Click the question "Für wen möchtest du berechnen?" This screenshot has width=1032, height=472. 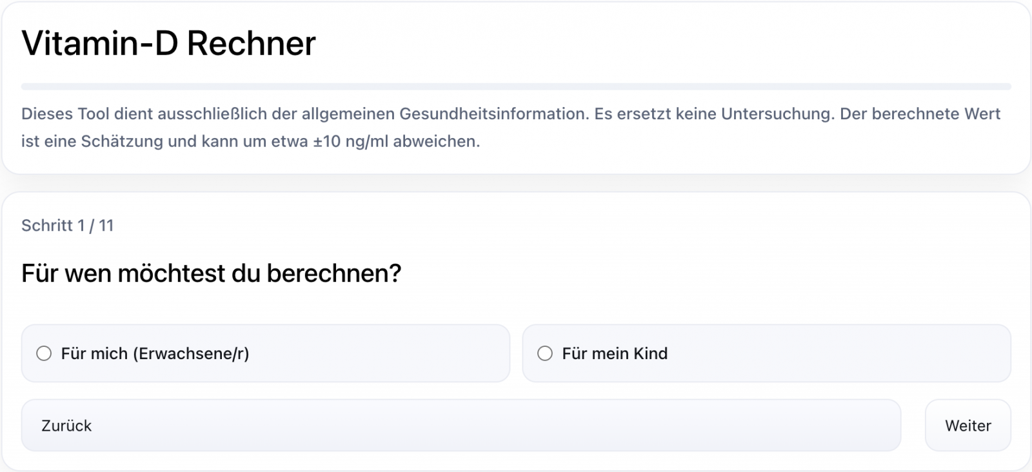(211, 273)
